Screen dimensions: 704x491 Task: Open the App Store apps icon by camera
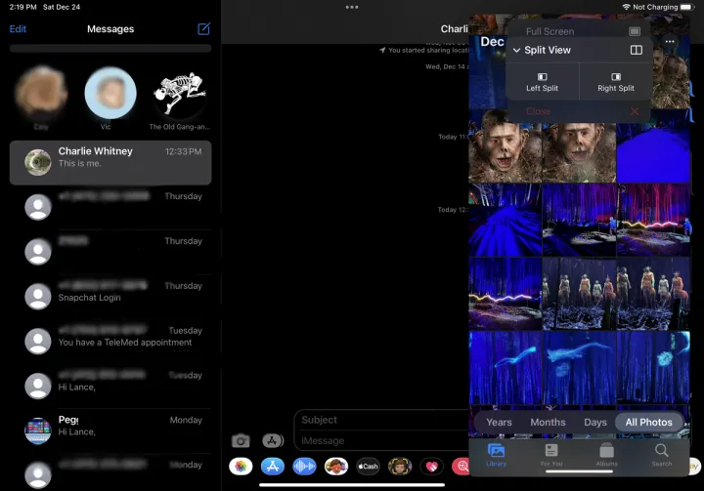(x=273, y=441)
